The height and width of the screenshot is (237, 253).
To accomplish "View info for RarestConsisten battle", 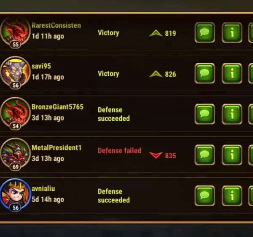I will [232, 32].
